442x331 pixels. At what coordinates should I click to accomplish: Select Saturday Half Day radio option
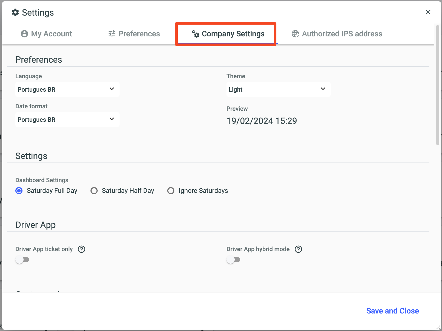[94, 191]
